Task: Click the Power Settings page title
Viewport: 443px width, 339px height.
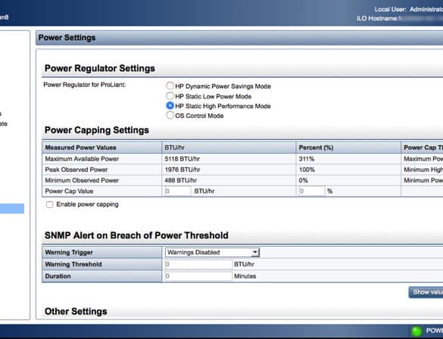Action: 67,38
